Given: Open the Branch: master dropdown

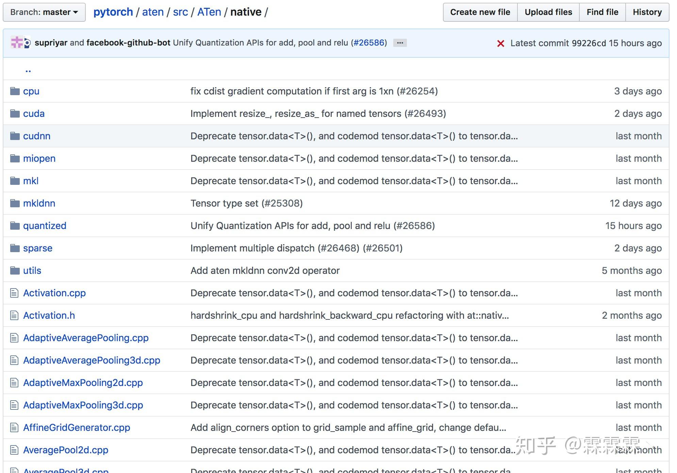Looking at the screenshot, I should [44, 12].
